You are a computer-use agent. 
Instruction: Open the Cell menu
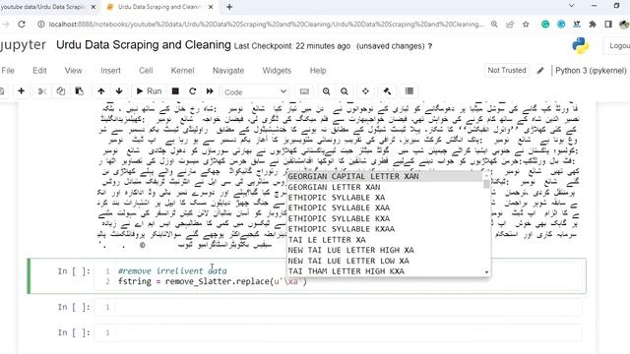(x=146, y=71)
